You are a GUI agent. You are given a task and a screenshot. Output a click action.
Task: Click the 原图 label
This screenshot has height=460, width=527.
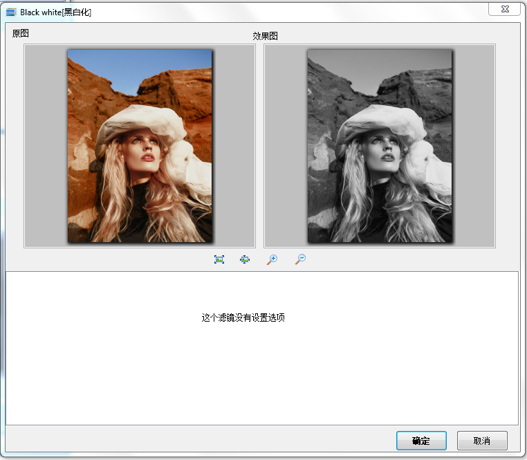tap(21, 33)
